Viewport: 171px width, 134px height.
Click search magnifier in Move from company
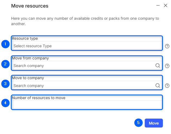(157, 66)
